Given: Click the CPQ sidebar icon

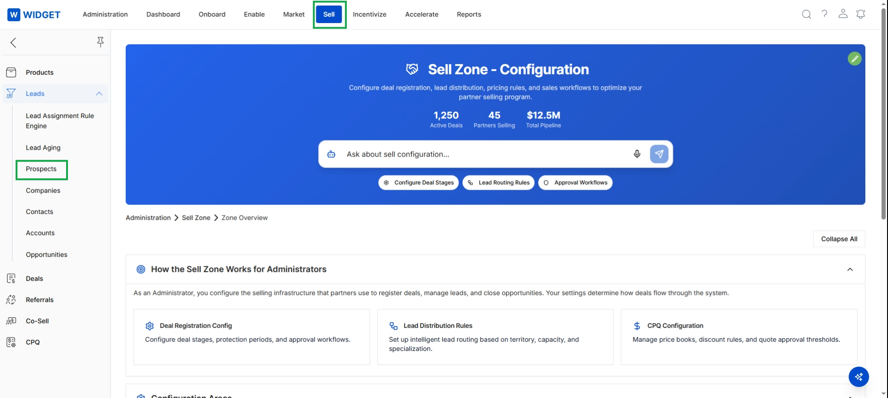Looking at the screenshot, I should coord(11,342).
